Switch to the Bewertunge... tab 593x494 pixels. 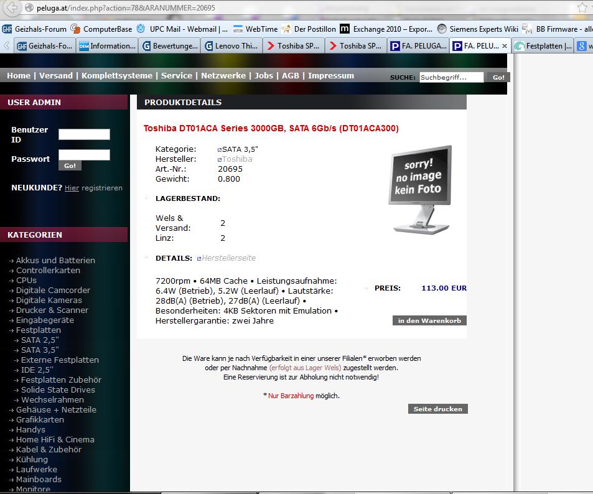(170, 46)
